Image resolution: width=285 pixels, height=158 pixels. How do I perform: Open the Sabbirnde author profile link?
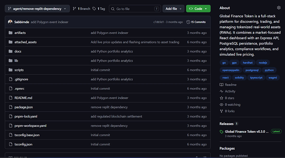tap(22, 22)
